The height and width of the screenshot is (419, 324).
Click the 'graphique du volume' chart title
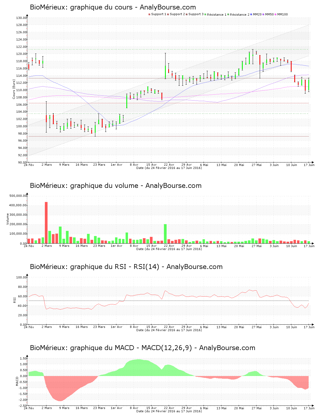116,186
